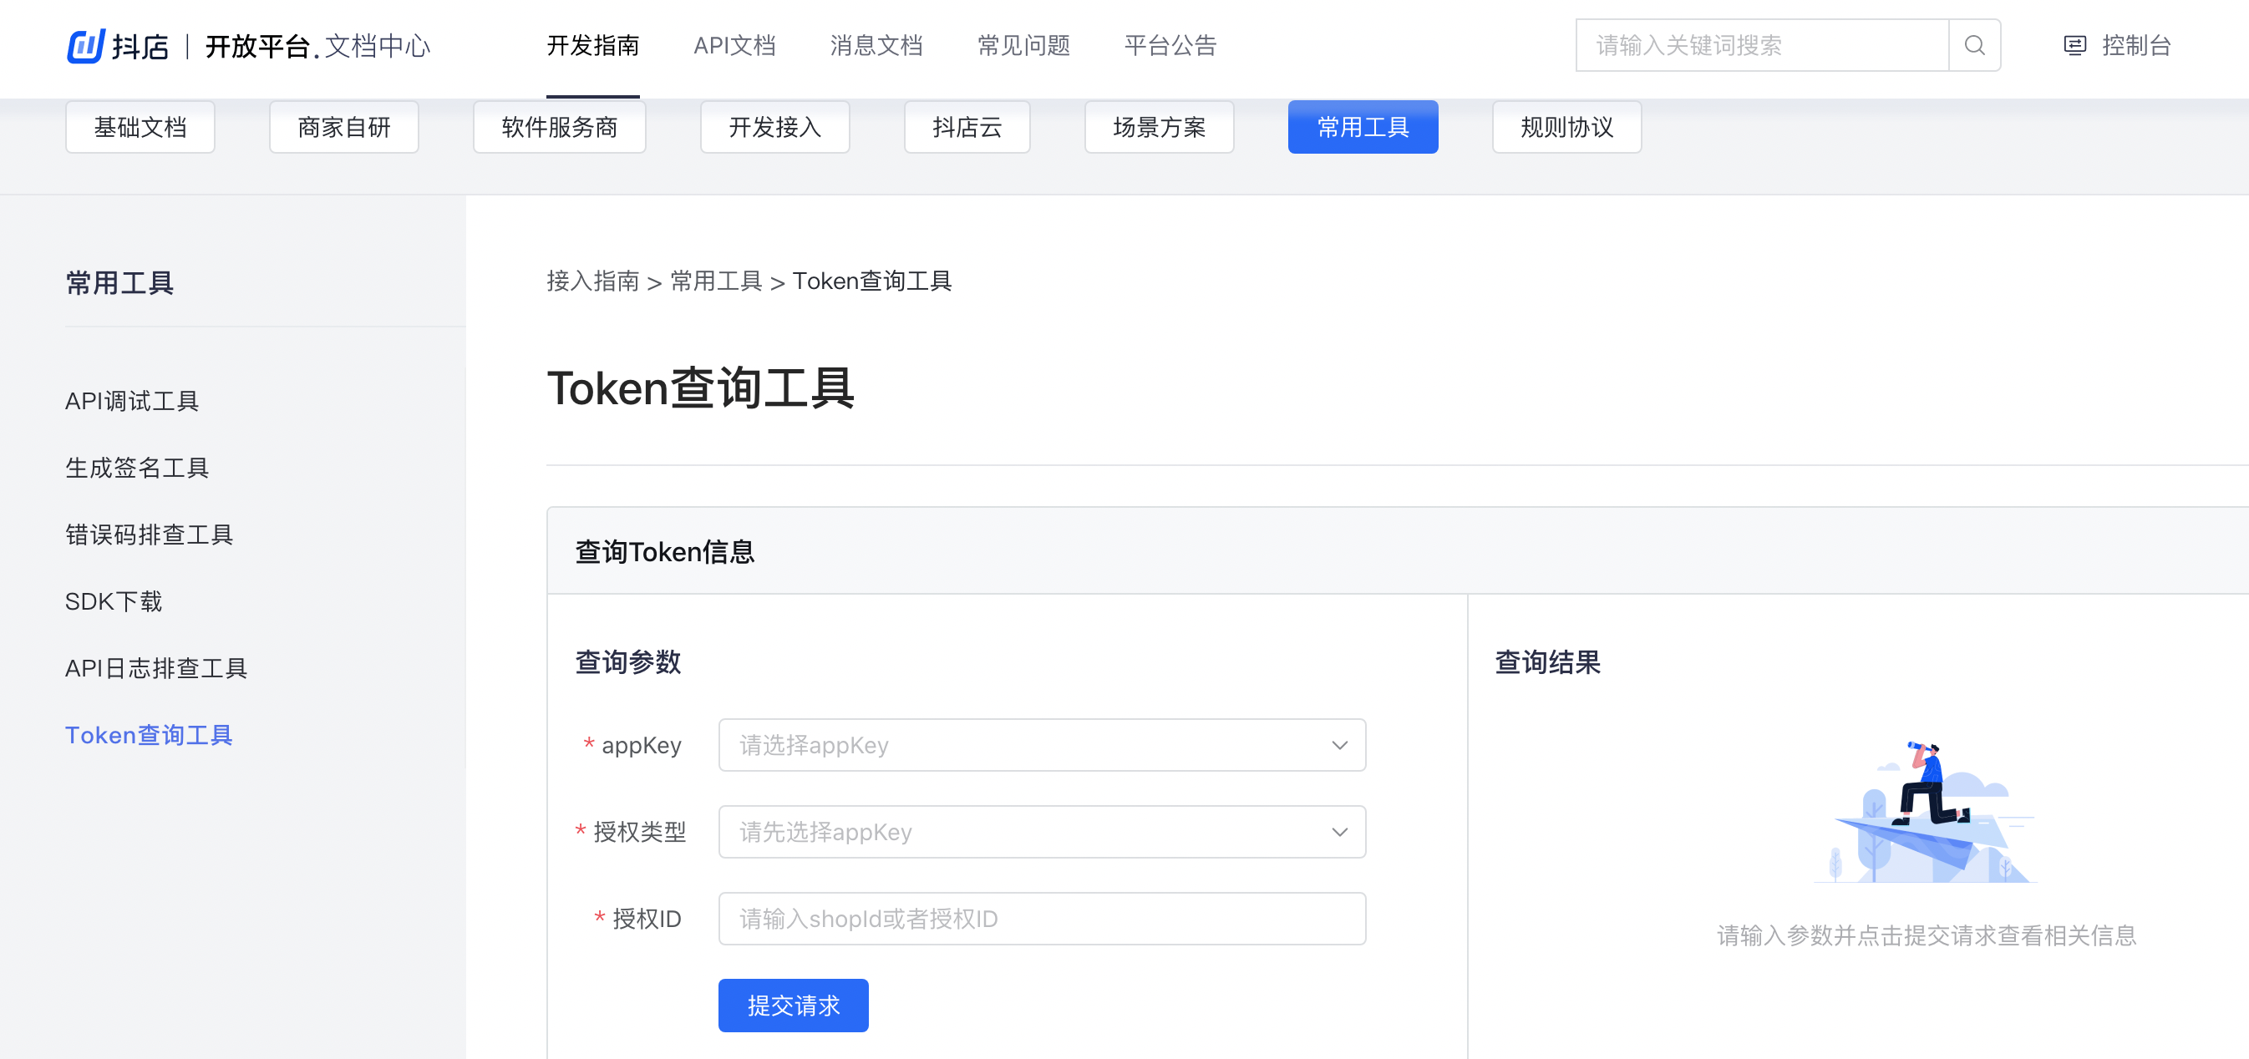Open the 控制台 console icon
The height and width of the screenshot is (1059, 2249).
coord(2074,45)
